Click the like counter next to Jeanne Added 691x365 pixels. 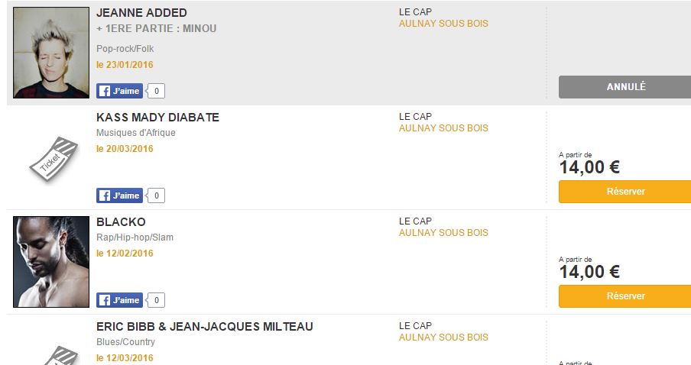click(x=156, y=91)
